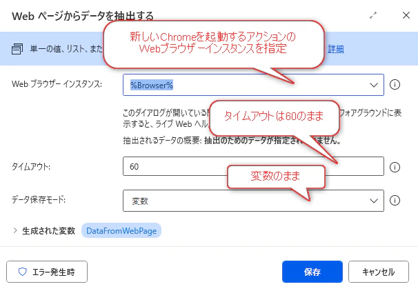This screenshot has height=291, width=418.
Task: Select the データ保存モード box showing 変数
Action: click(x=253, y=201)
